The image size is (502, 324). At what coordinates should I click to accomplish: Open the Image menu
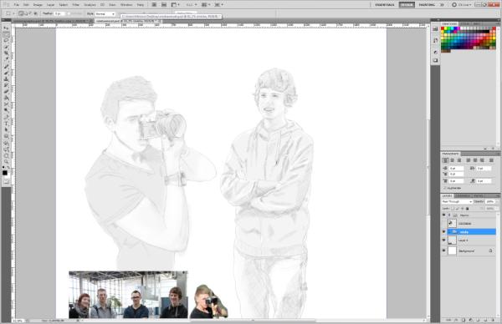click(38, 5)
